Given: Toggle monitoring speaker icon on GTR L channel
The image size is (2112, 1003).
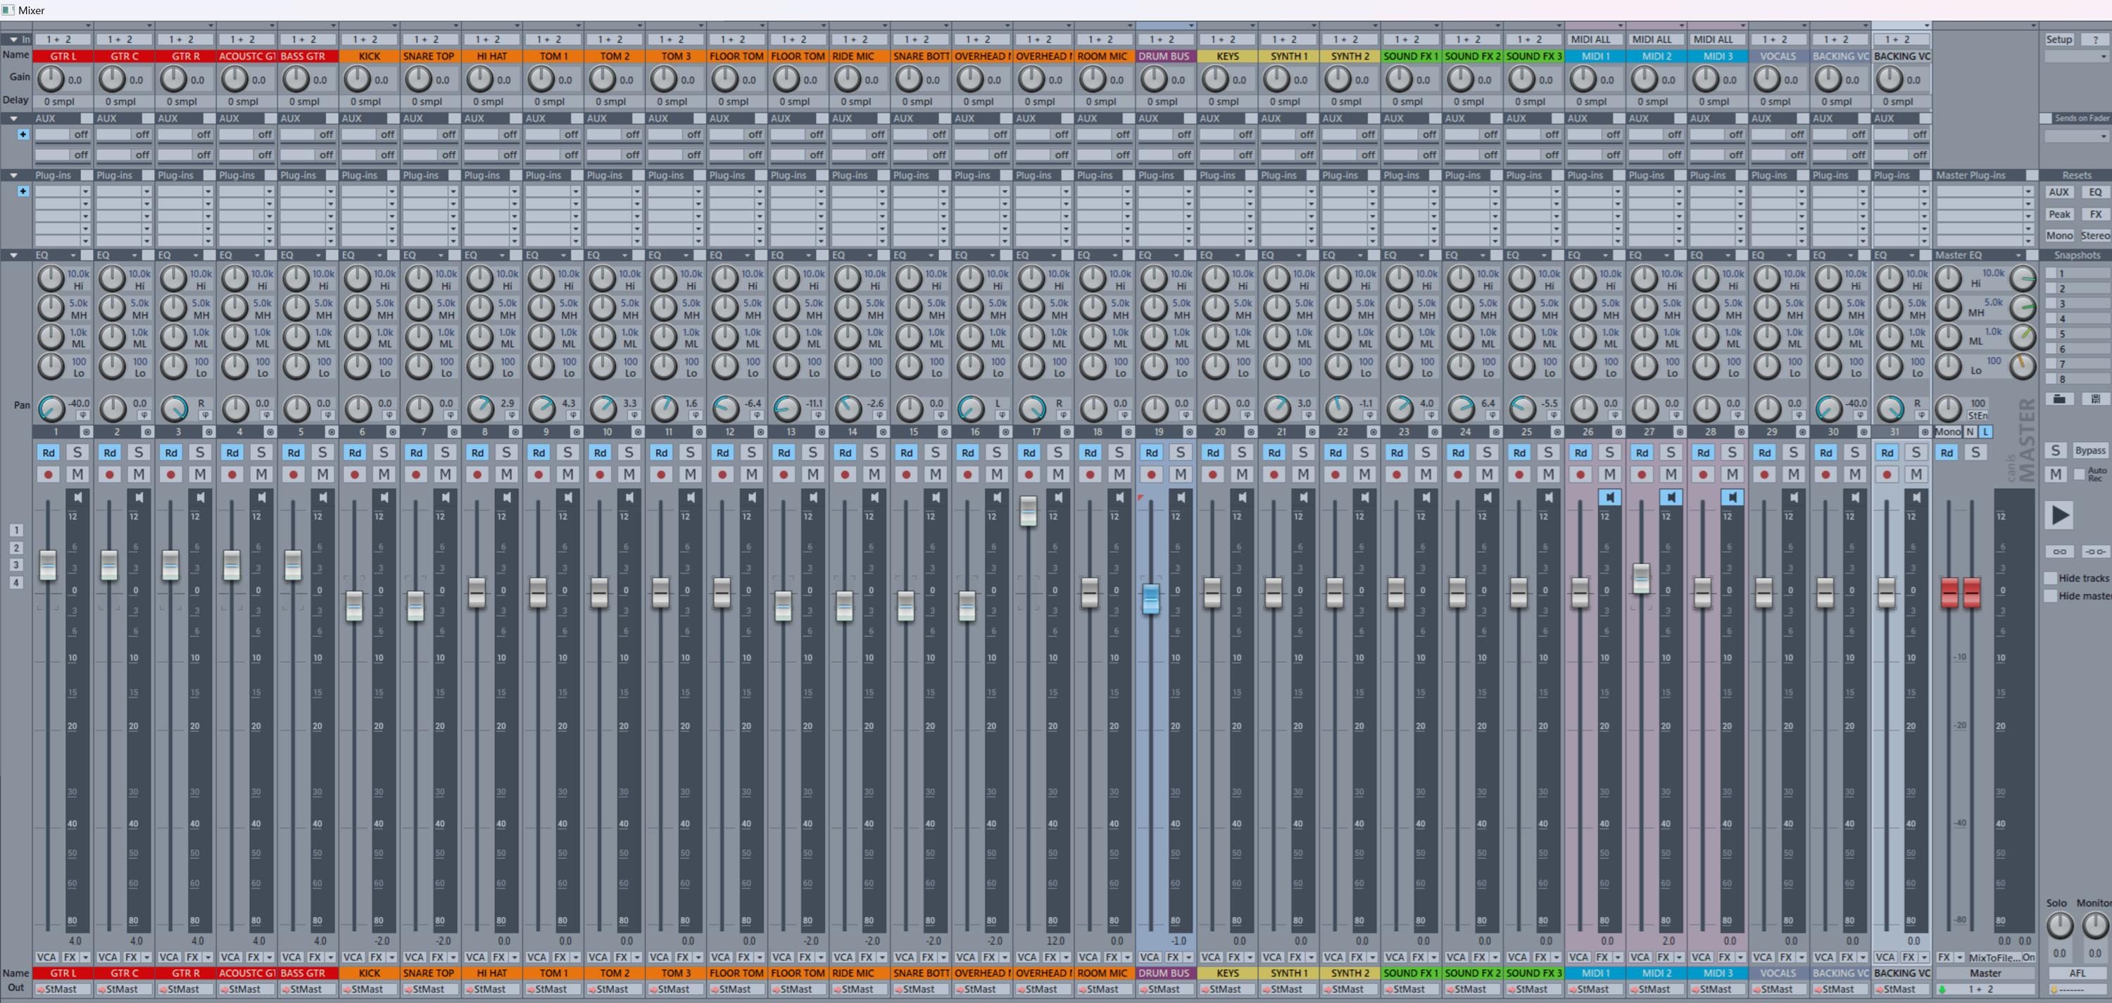Looking at the screenshot, I should 78,498.
